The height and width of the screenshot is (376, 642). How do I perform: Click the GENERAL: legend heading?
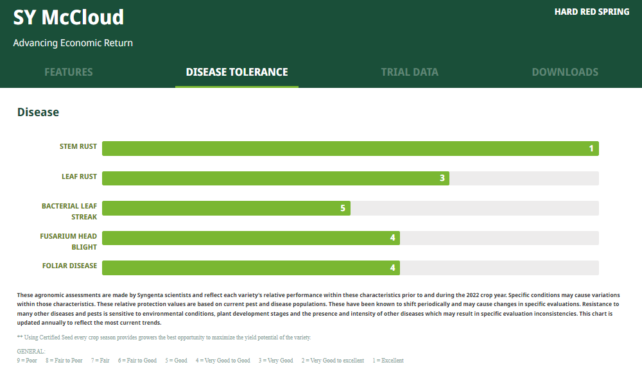[31, 352]
